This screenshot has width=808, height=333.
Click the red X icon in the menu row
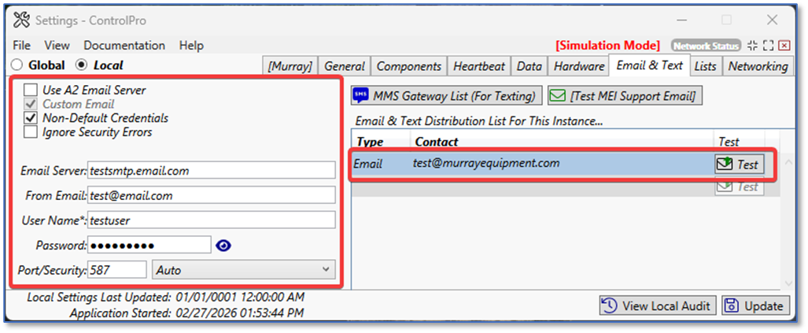pyautogui.click(x=784, y=46)
